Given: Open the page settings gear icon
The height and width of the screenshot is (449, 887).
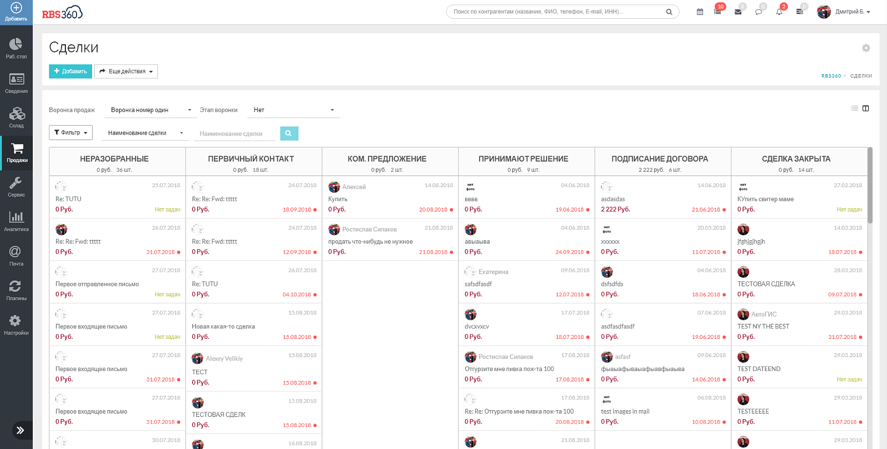Looking at the screenshot, I should point(866,48).
